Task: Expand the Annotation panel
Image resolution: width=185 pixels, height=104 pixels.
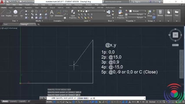Action: [58, 21]
